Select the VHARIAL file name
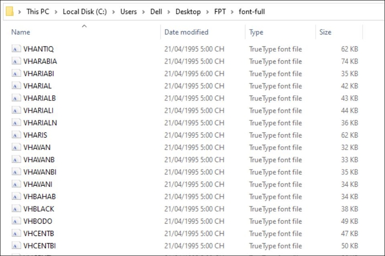This screenshot has width=385, height=256. (x=38, y=86)
